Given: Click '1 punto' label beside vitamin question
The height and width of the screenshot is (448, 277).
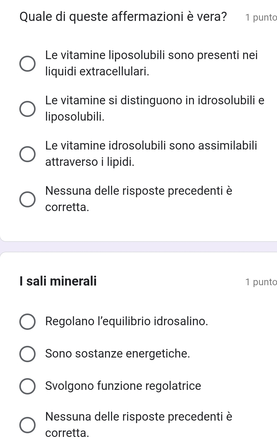Looking at the screenshot, I should pos(261,18).
